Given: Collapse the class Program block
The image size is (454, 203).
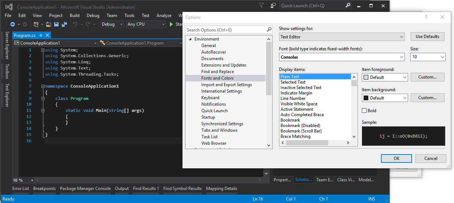Looking at the screenshot, I should [x=43, y=98].
